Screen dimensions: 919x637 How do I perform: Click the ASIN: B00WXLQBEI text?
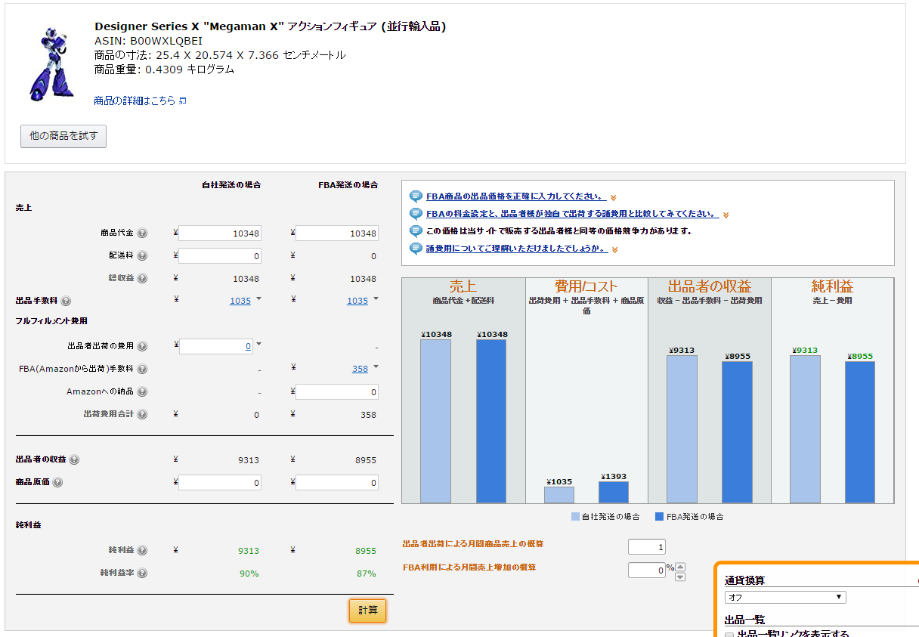tap(149, 41)
